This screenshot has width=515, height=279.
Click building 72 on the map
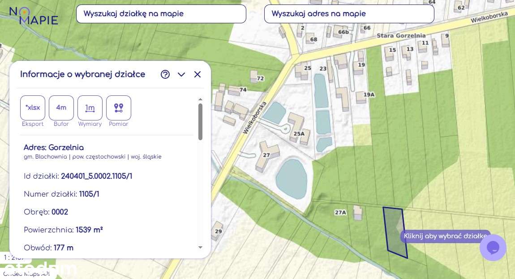[254, 77]
